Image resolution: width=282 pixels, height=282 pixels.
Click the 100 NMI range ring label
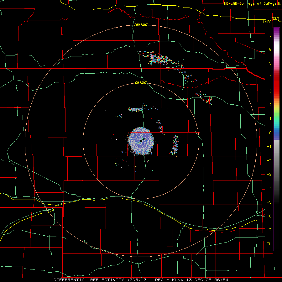coord(141,25)
